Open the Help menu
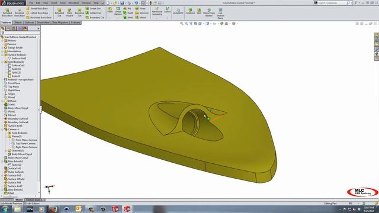The height and width of the screenshot is (213, 379). coord(96,3)
